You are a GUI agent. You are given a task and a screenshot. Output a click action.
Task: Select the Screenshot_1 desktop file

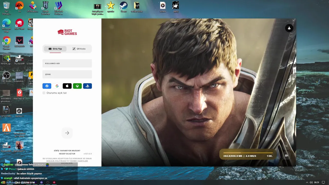coord(19,77)
